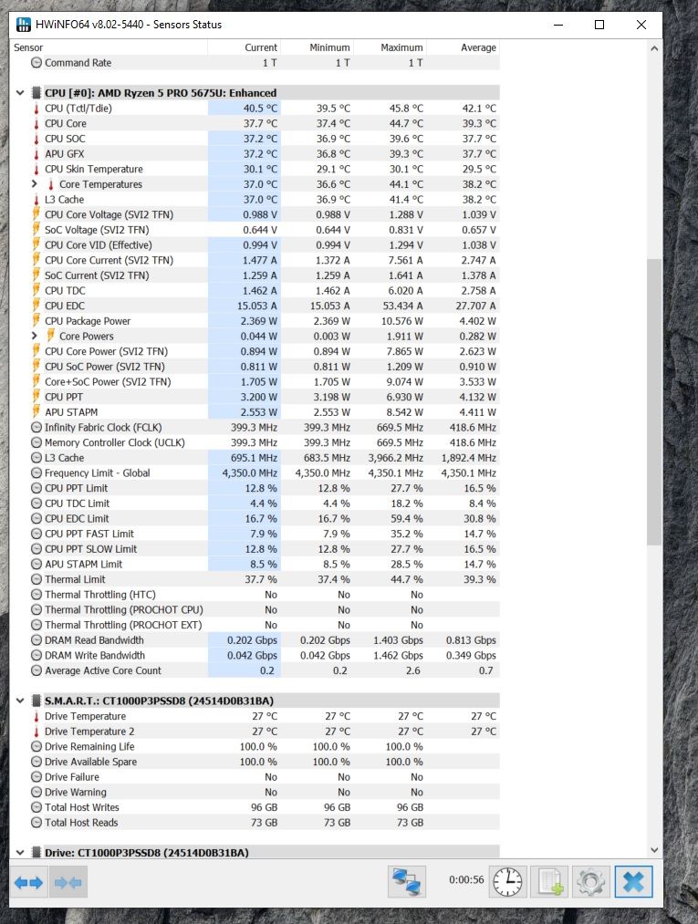698x924 pixels.
Task: Click circle icon beside Drive Remaining Life
Action: (36, 747)
